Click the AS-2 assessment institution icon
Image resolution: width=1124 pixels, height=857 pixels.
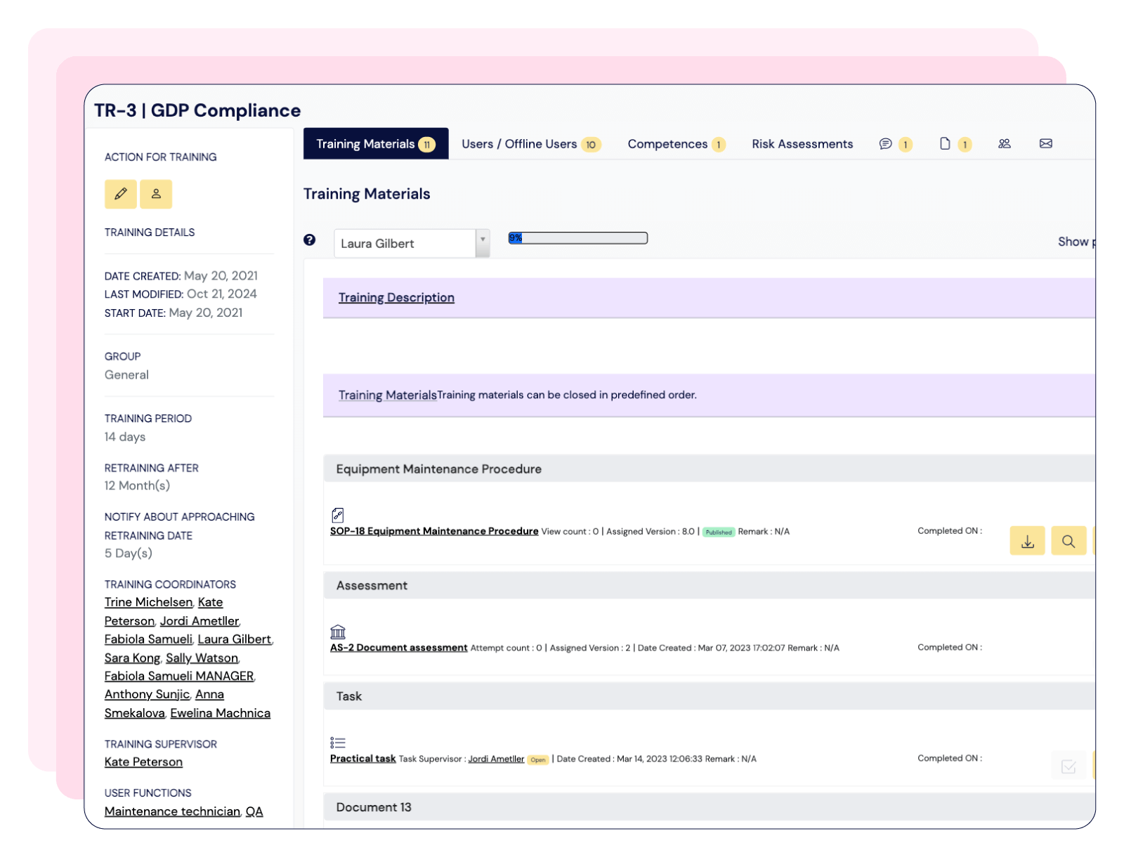point(338,632)
